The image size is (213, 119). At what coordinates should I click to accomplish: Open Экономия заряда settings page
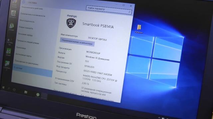point(25,34)
